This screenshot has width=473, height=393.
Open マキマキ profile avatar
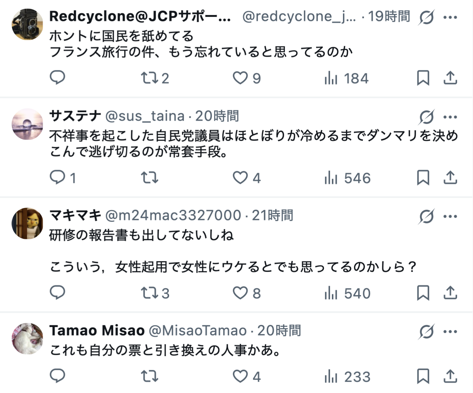(x=28, y=223)
